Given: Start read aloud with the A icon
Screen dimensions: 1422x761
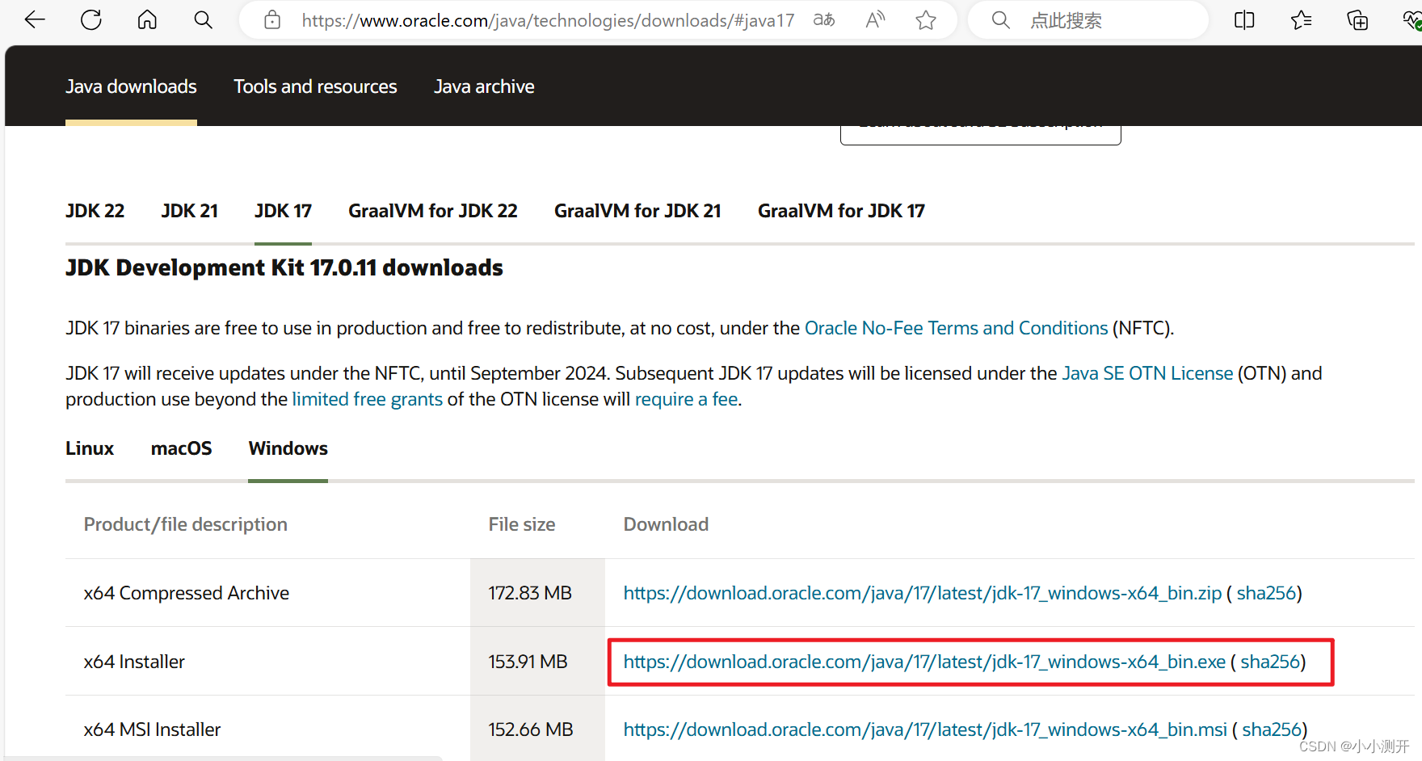Looking at the screenshot, I should 875,20.
